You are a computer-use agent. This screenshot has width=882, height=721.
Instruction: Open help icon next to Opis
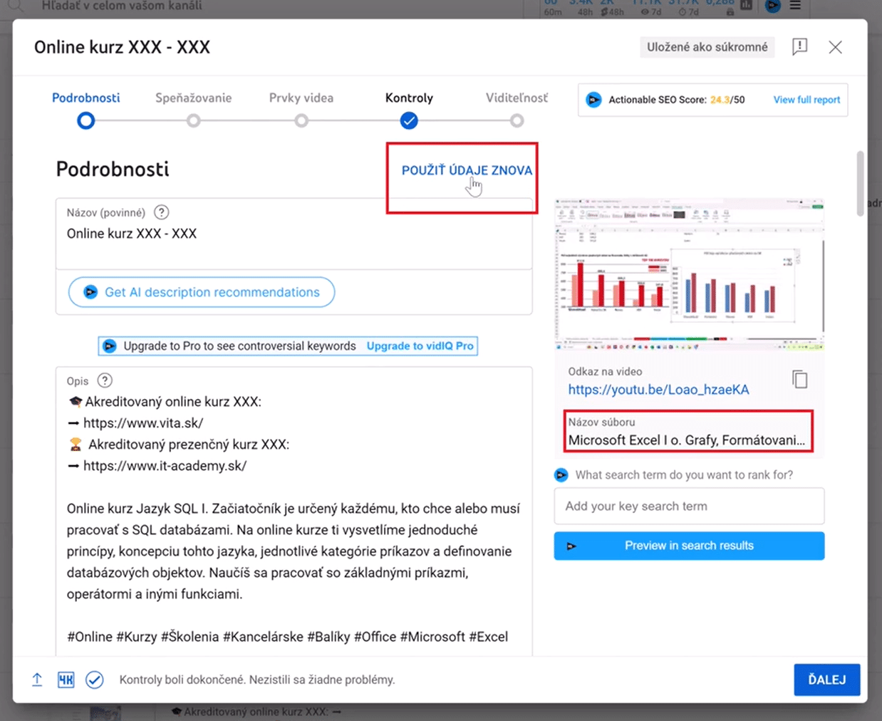click(105, 380)
